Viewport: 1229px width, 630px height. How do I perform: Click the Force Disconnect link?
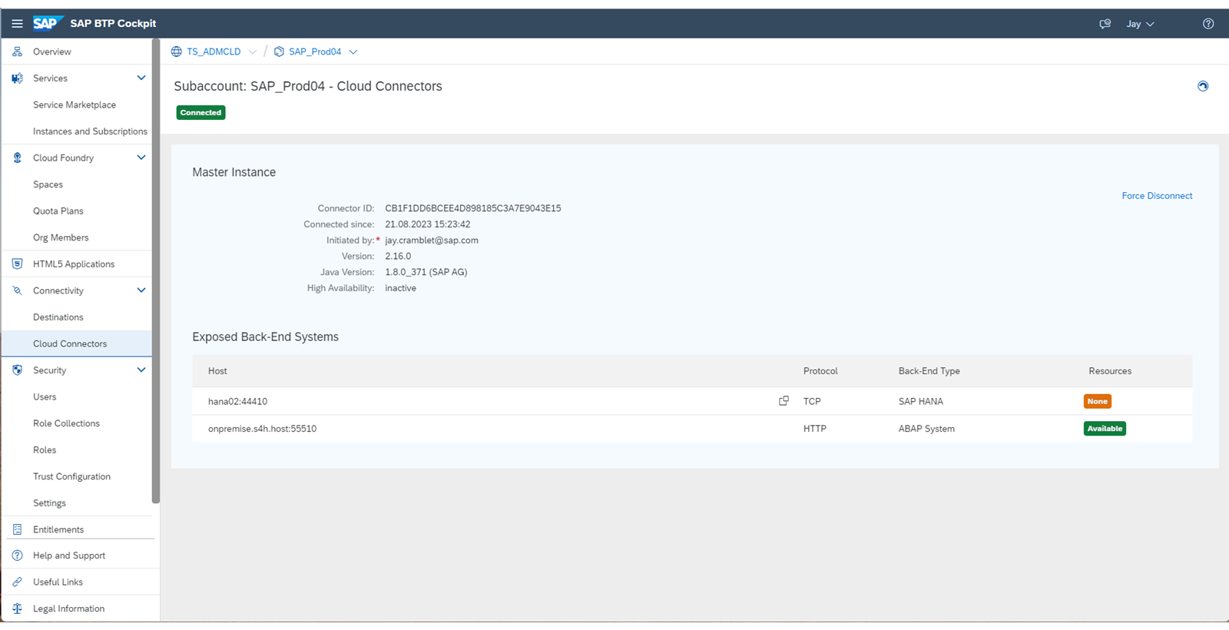click(x=1157, y=196)
